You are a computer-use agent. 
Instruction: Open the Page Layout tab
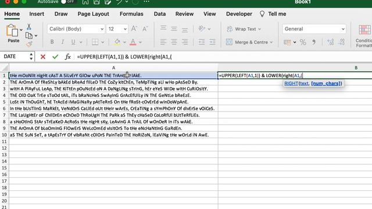(93, 14)
